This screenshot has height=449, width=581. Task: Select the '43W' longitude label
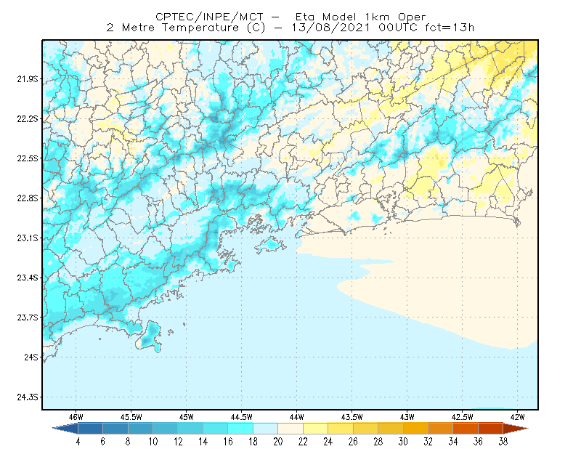[407, 417]
